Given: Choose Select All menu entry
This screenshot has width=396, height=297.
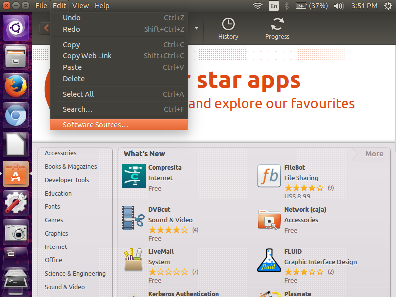Looking at the screenshot, I should 119,94.
